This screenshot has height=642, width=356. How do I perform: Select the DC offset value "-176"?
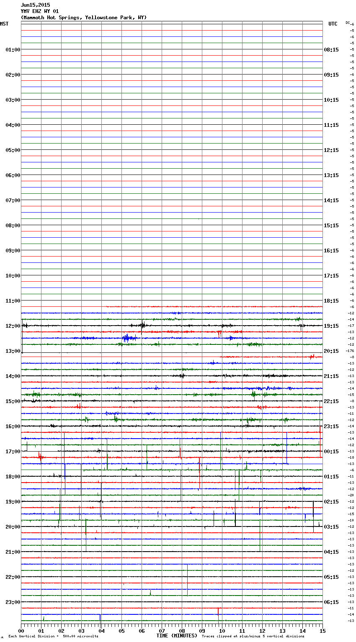click(x=350, y=351)
